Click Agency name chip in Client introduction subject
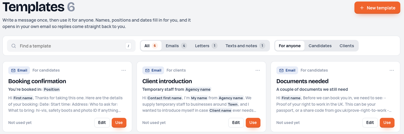 click(x=198, y=89)
